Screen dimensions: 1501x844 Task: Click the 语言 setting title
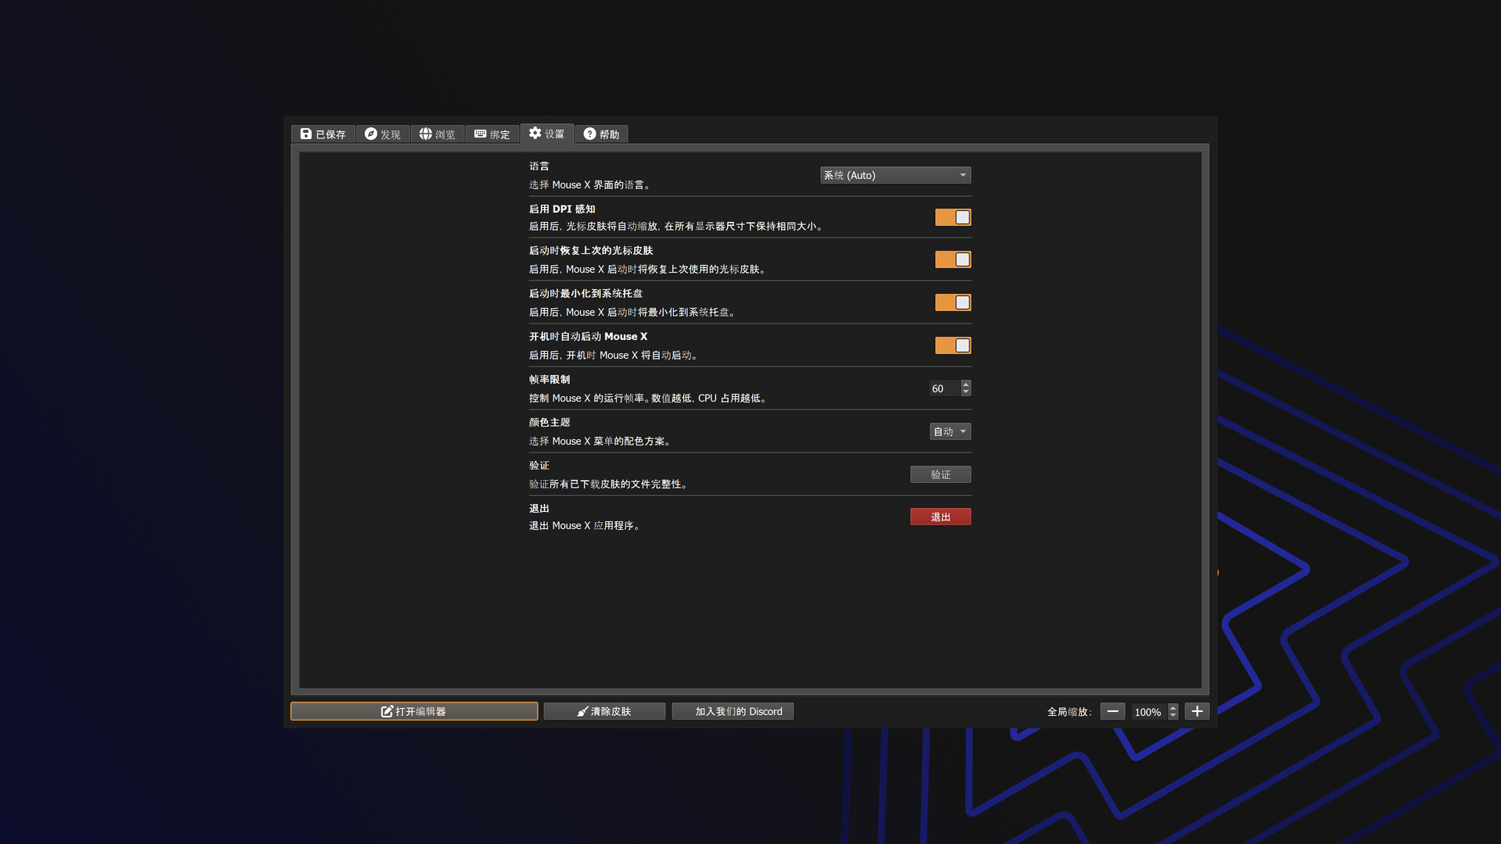(539, 166)
